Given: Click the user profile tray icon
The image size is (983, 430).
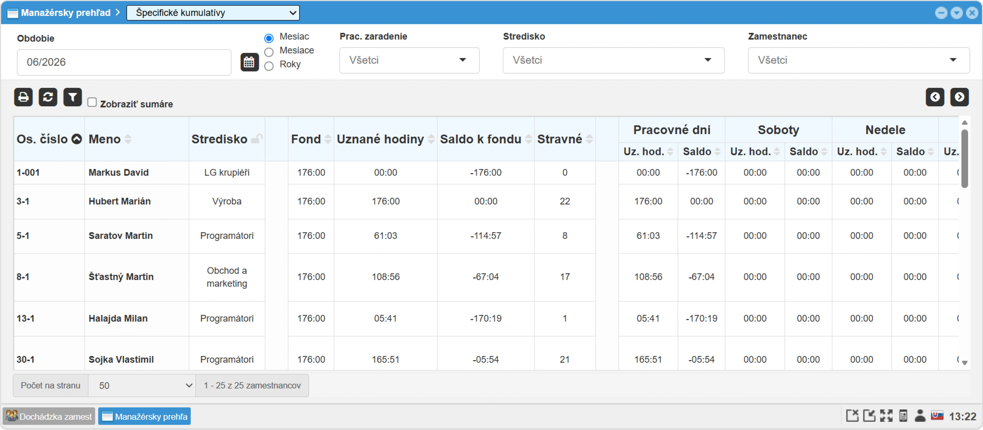Looking at the screenshot, I should point(920,416).
